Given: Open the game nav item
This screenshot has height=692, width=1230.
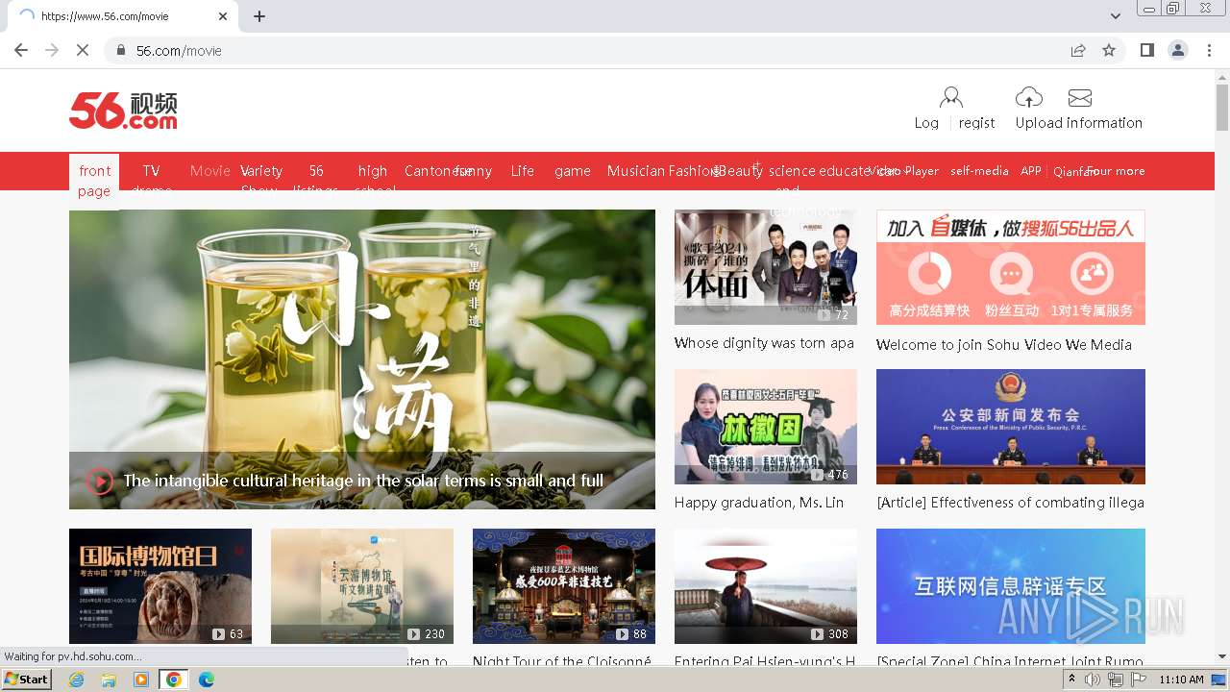Looking at the screenshot, I should pyautogui.click(x=573, y=171).
